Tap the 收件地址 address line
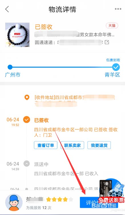 (x=74, y=101)
